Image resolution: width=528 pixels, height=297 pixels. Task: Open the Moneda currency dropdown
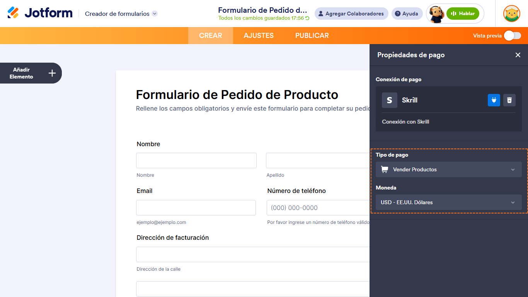449,202
